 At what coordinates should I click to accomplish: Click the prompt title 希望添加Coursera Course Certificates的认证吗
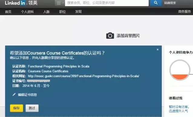click(57, 53)
